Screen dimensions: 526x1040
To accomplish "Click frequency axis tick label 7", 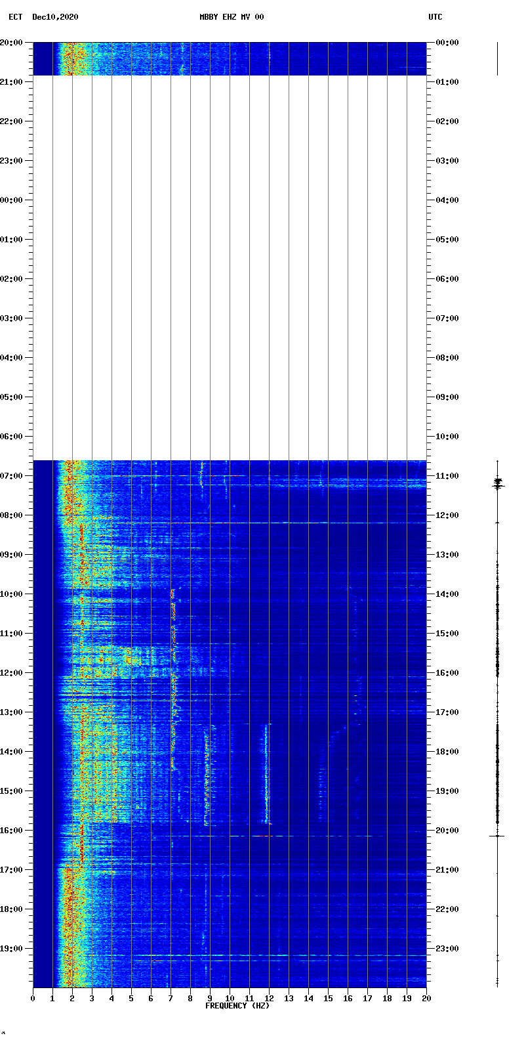I will click(x=171, y=999).
